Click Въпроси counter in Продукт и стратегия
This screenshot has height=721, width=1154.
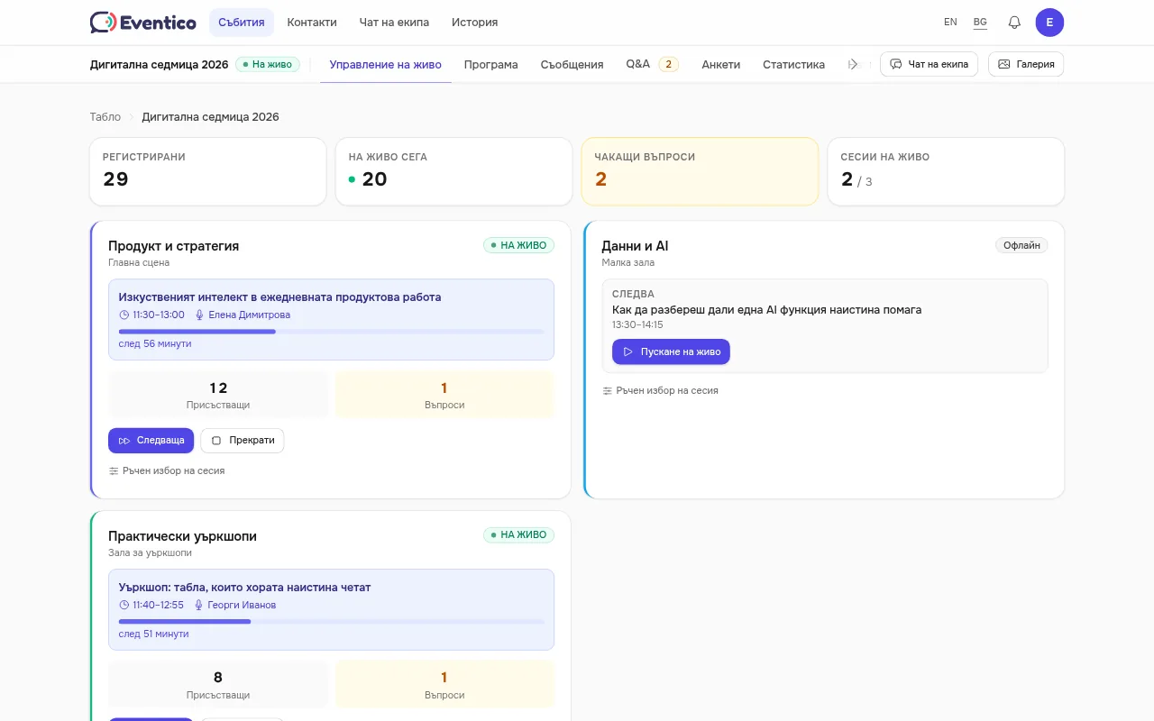pos(444,395)
